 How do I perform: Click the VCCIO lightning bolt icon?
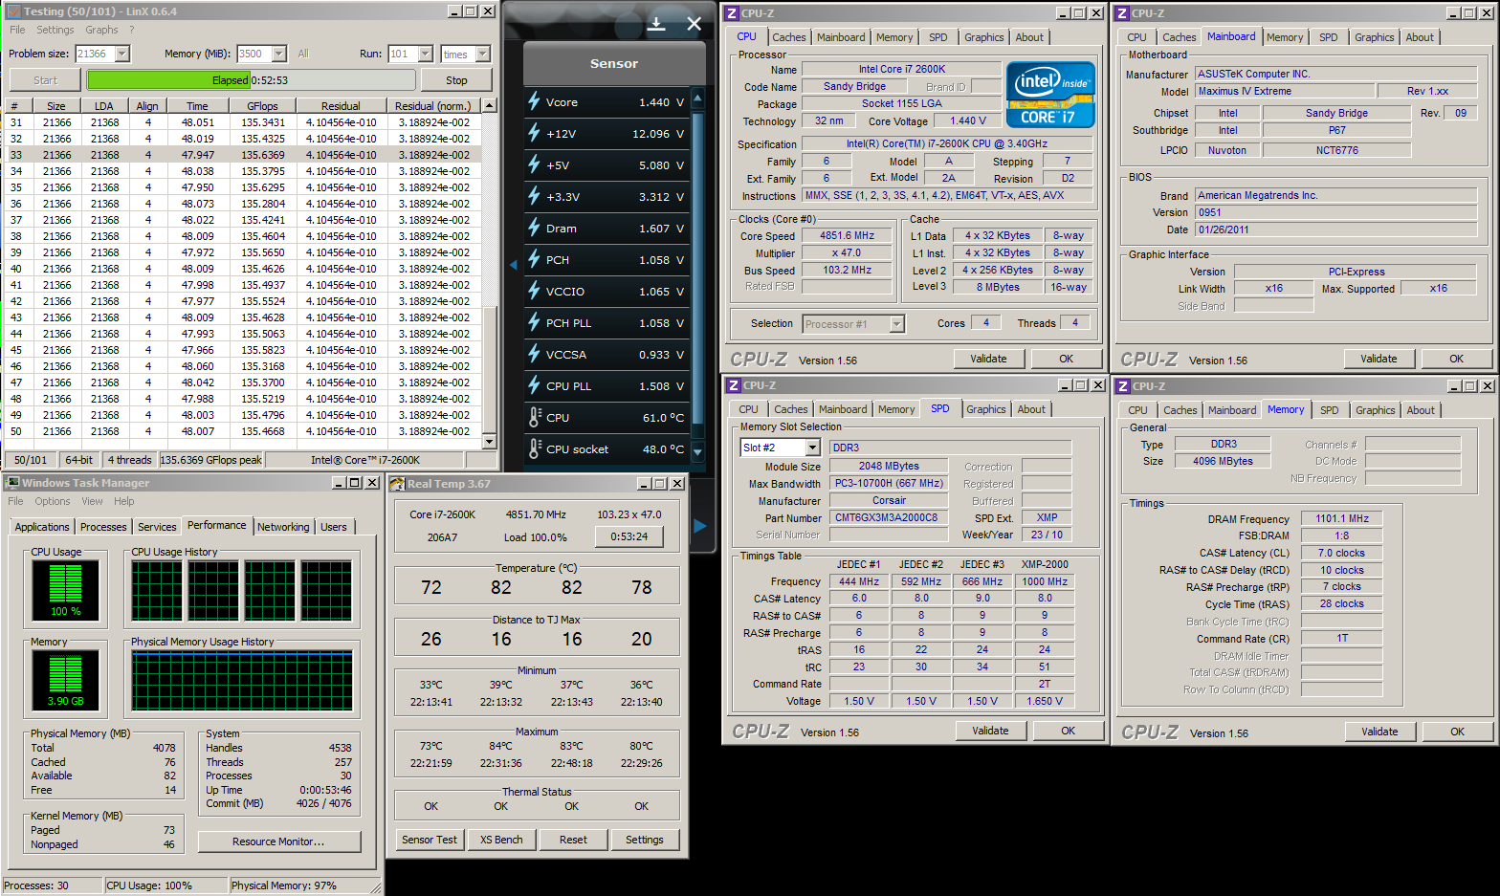point(534,291)
